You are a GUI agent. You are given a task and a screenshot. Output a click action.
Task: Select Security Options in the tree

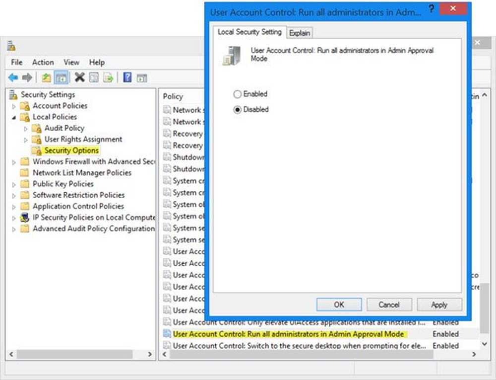pos(71,151)
